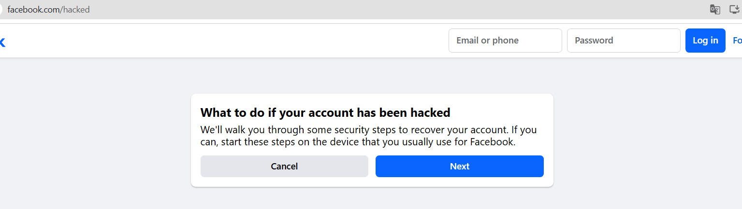Click the gray page background below the dialog
Screen dimensions: 742x209
(x=372, y=199)
